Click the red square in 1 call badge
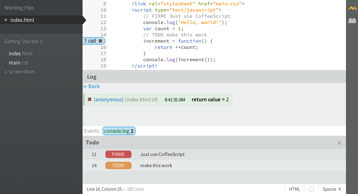This screenshot has height=194, width=358. point(100,41)
